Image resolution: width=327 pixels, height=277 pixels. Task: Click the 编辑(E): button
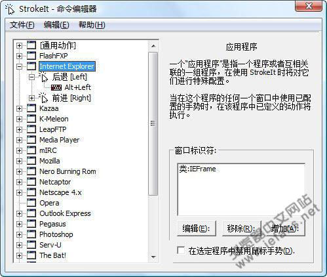pos(197,228)
